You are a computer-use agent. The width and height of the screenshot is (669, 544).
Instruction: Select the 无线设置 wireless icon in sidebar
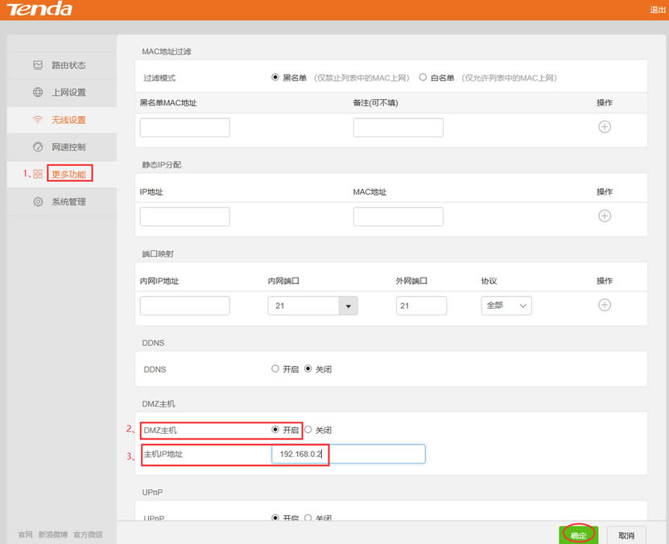(x=36, y=118)
